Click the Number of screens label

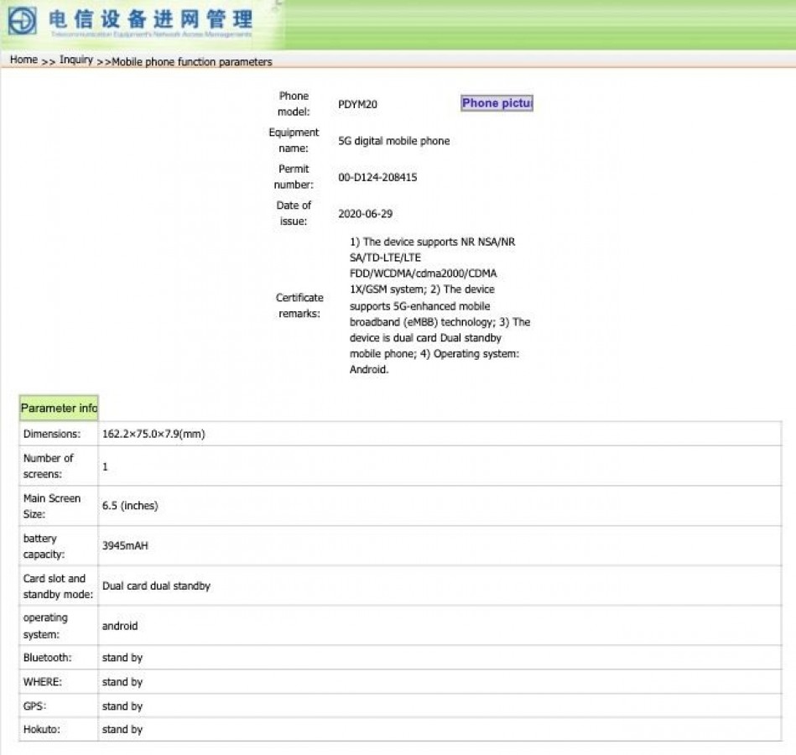coord(48,466)
